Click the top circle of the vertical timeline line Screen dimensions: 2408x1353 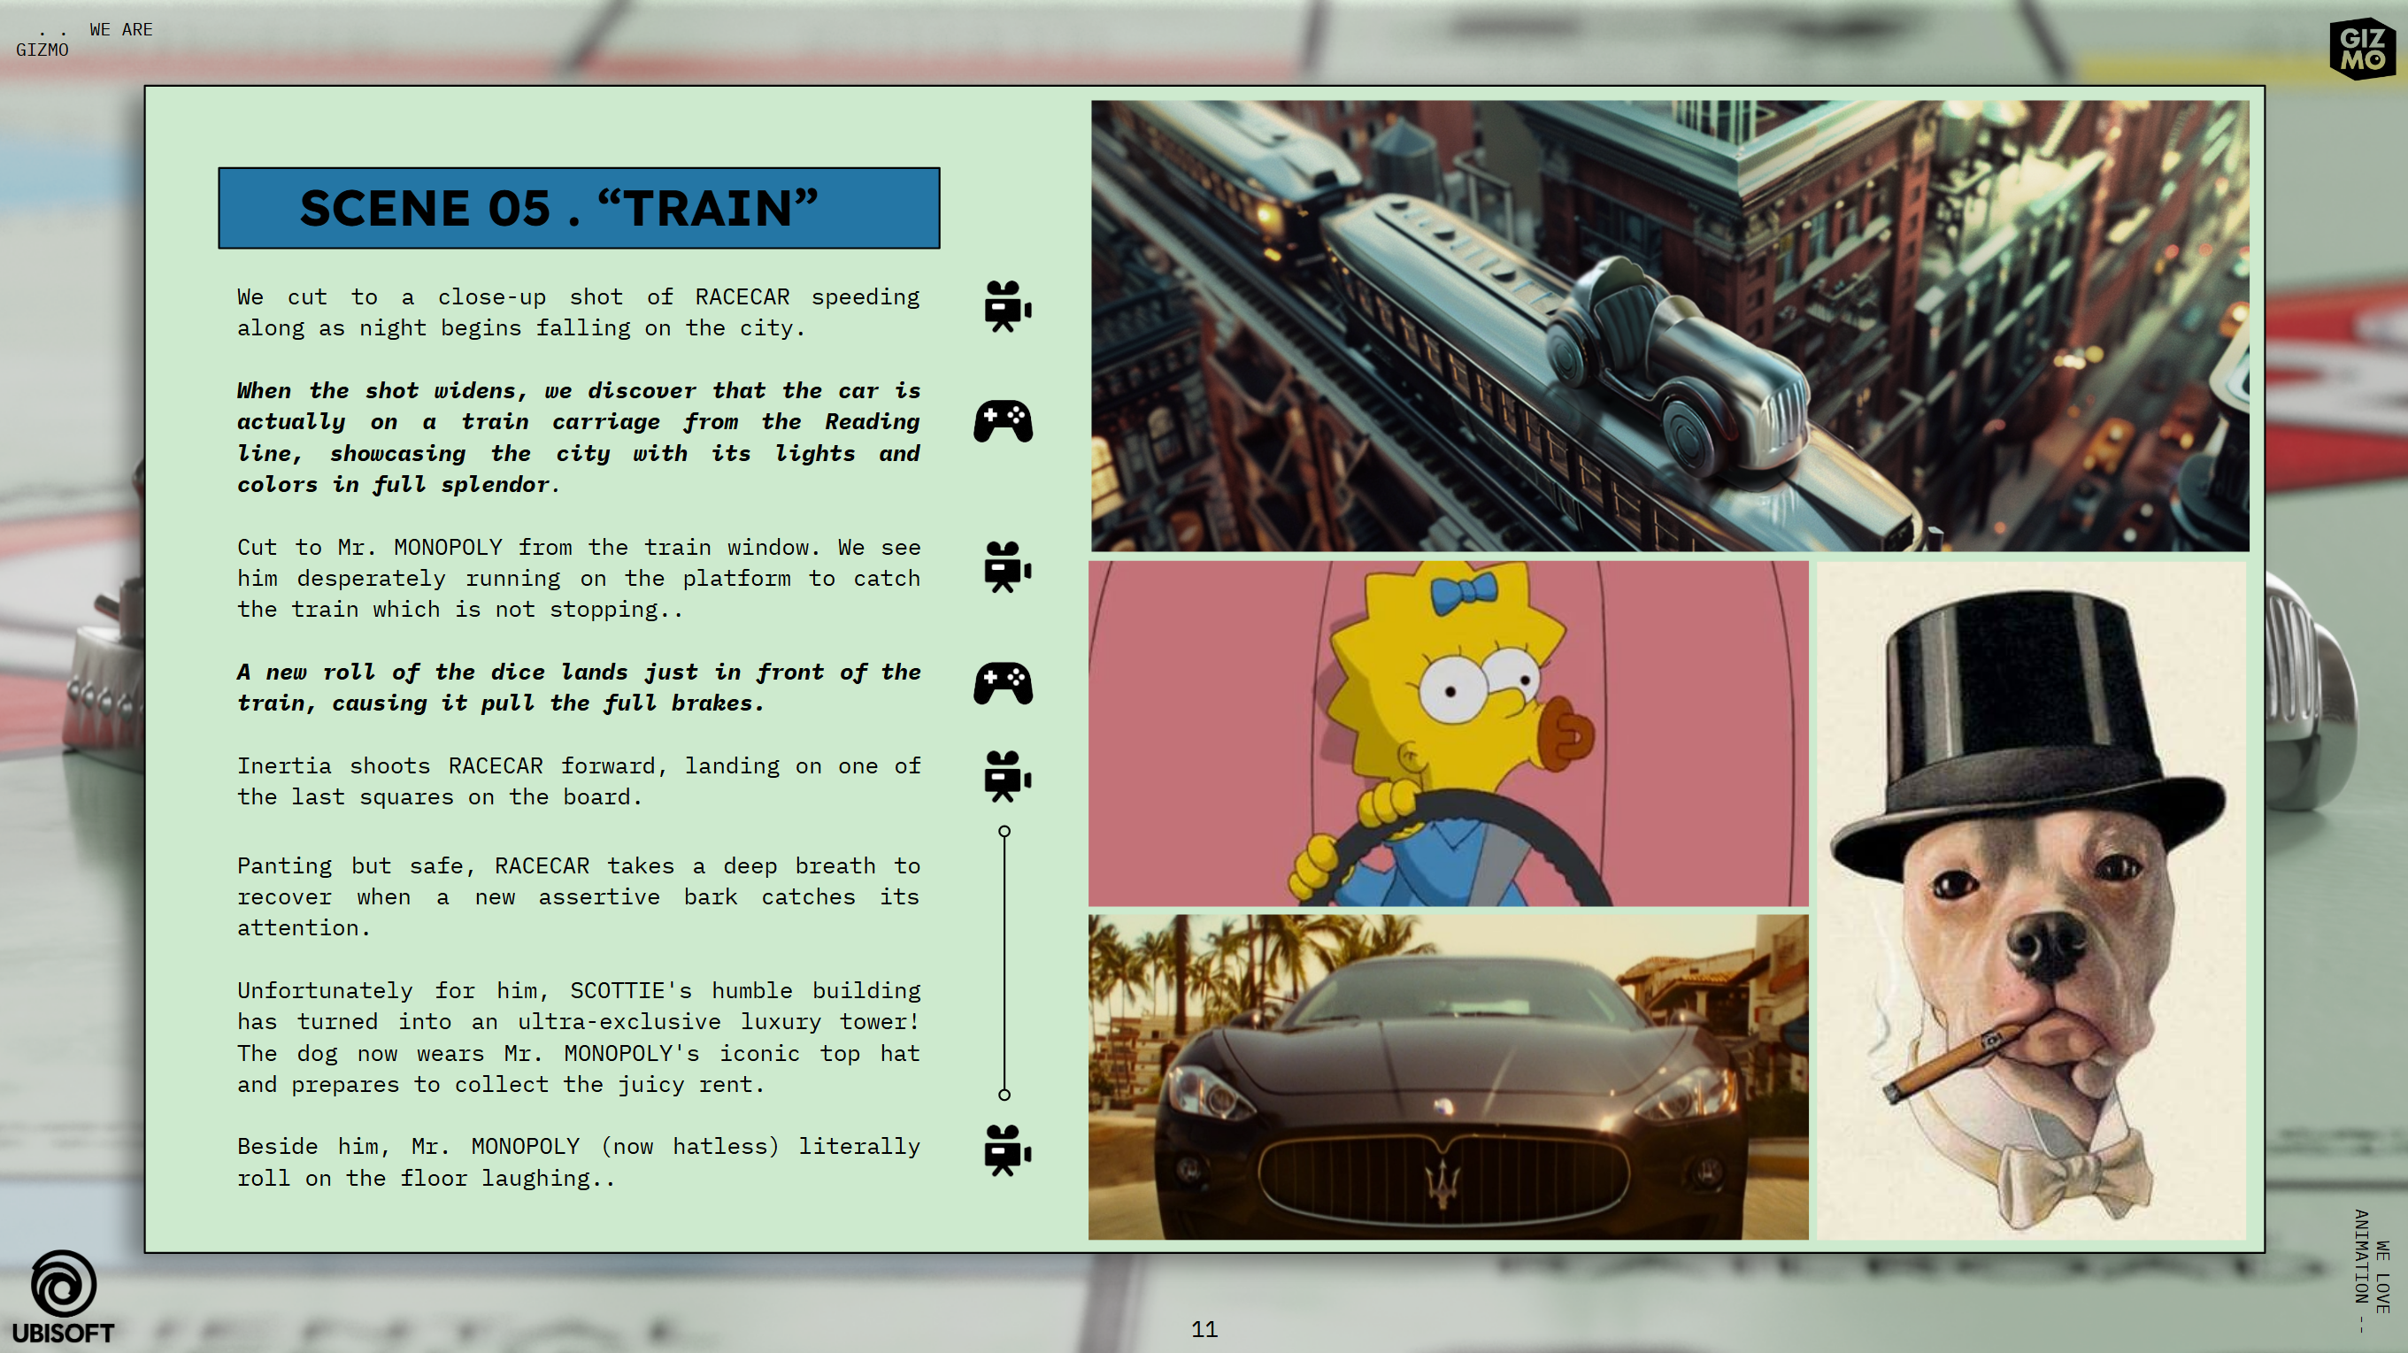(1004, 832)
